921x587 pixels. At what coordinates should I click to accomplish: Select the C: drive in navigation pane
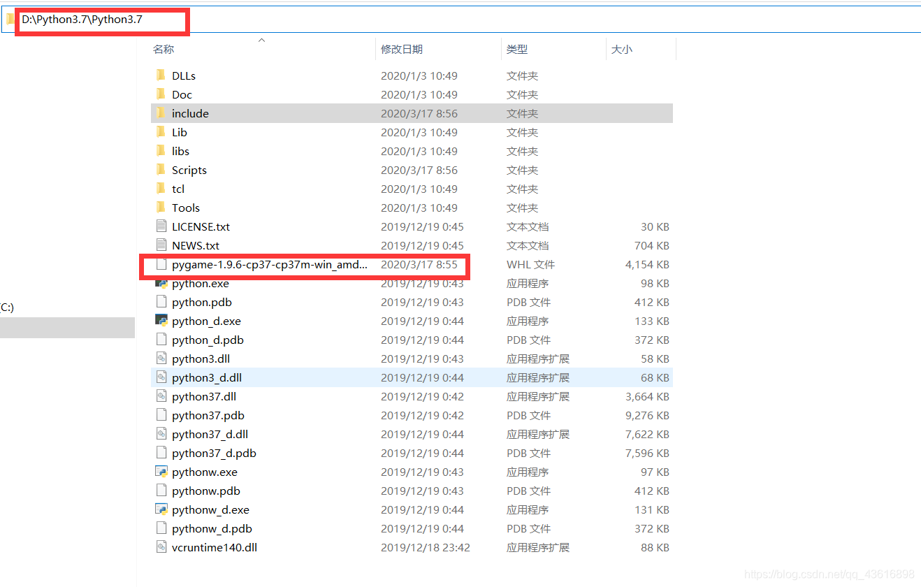pyautogui.click(x=7, y=307)
